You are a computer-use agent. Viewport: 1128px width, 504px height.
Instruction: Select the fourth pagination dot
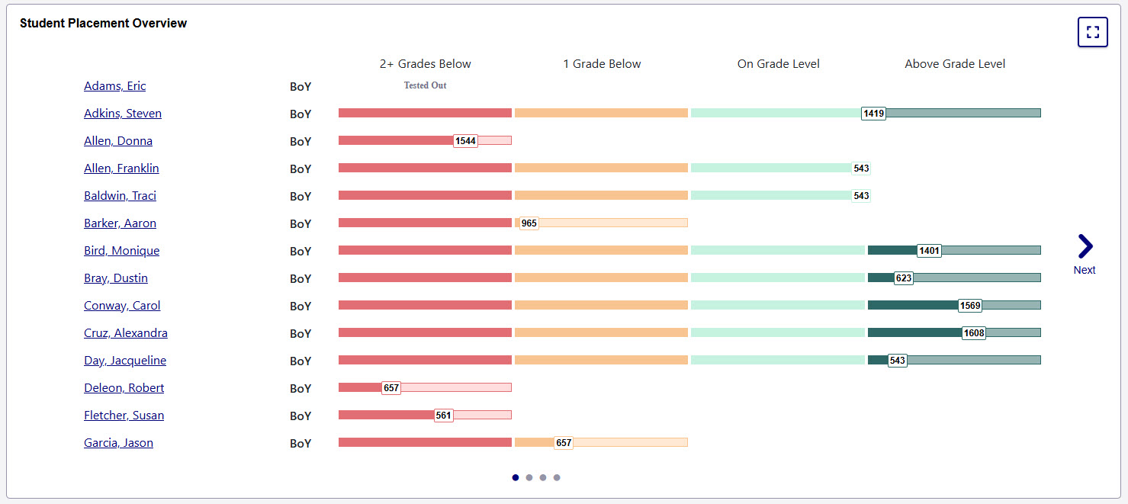tap(557, 477)
